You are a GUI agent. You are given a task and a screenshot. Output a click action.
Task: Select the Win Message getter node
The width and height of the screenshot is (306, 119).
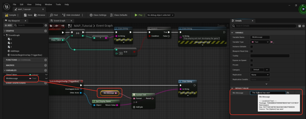click(x=110, y=93)
